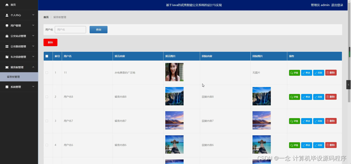Image resolution: width=351 pixels, height=164 pixels.
Task: Open the 首页 sidebar menu item
Action: pyautogui.click(x=19, y=5)
